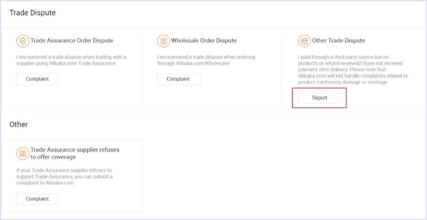Open Complaint for supplier refuses coverage
Image resolution: width=427 pixels, height=220 pixels.
click(38, 199)
